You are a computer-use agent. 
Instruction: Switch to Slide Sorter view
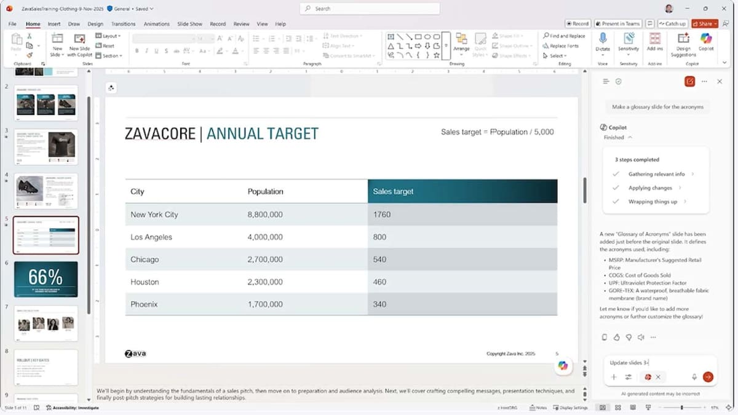point(617,408)
